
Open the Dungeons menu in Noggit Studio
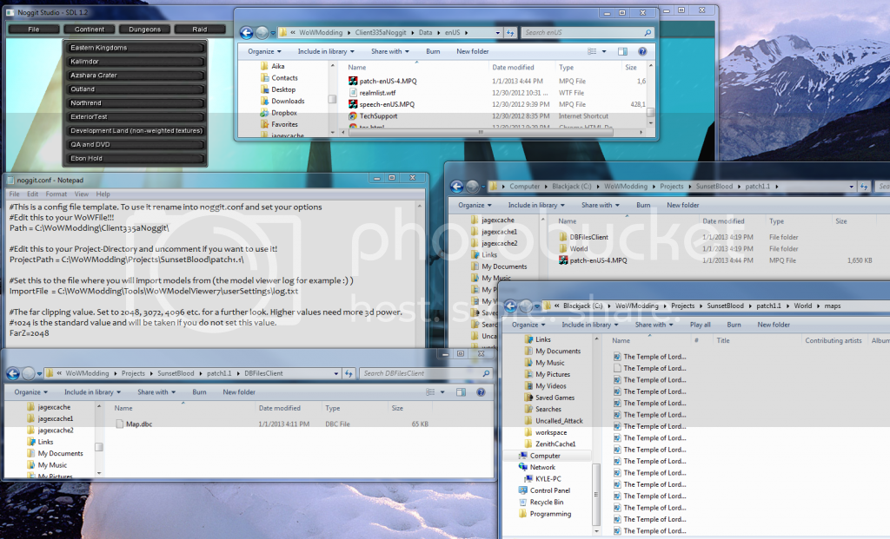click(x=144, y=29)
